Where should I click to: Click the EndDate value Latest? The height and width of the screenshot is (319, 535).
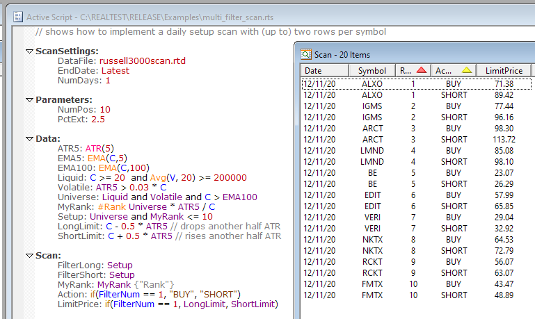click(x=115, y=70)
